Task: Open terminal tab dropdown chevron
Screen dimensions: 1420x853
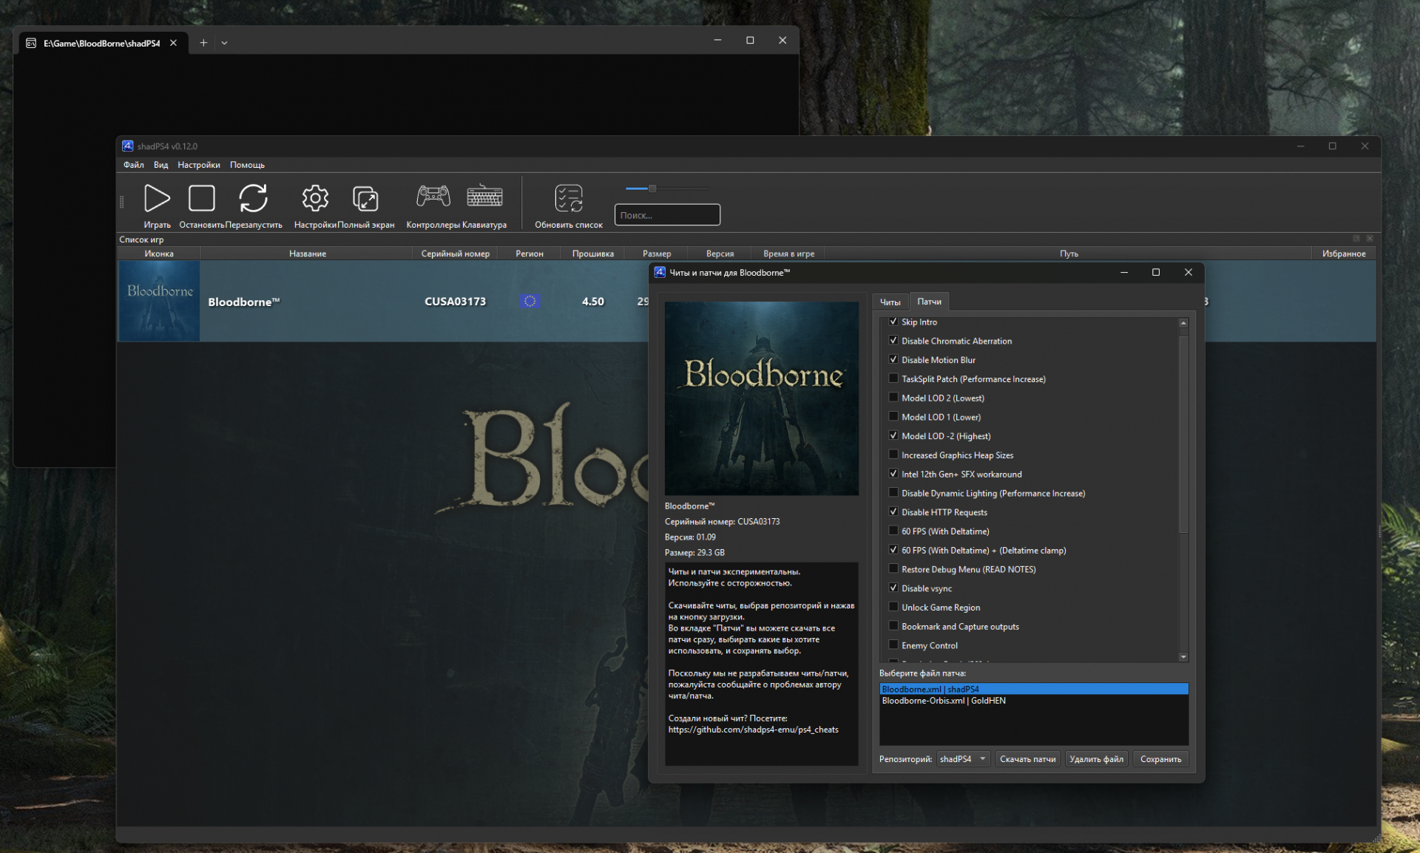Action: 224,43
